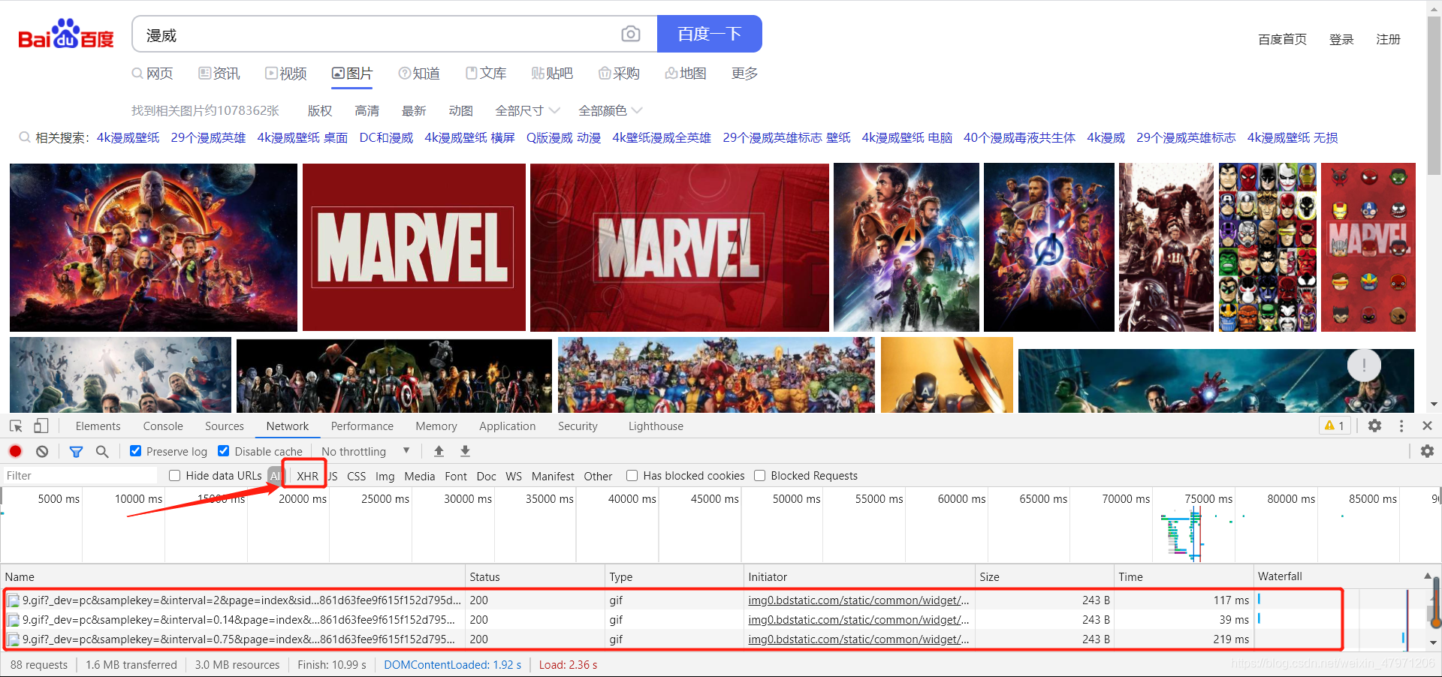
Task: Sort requests by Size column header
Action: point(1044,576)
